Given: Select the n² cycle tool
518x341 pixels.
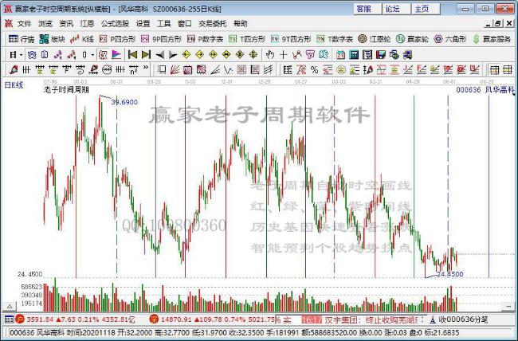Looking at the screenshot, I should [133, 70].
